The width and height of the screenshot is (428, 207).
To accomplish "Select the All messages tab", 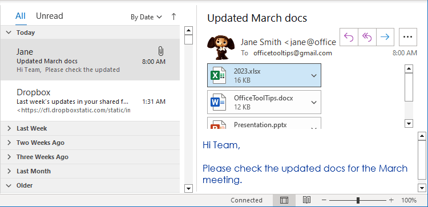I will (x=21, y=16).
